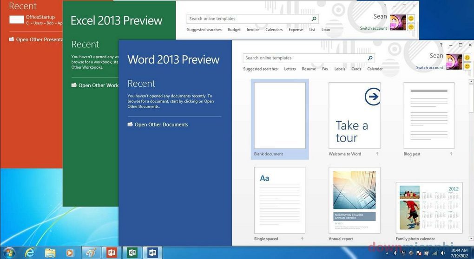Send a smile feedback in Excel window
Viewport: 474px width, 259px height.
click(x=411, y=19)
